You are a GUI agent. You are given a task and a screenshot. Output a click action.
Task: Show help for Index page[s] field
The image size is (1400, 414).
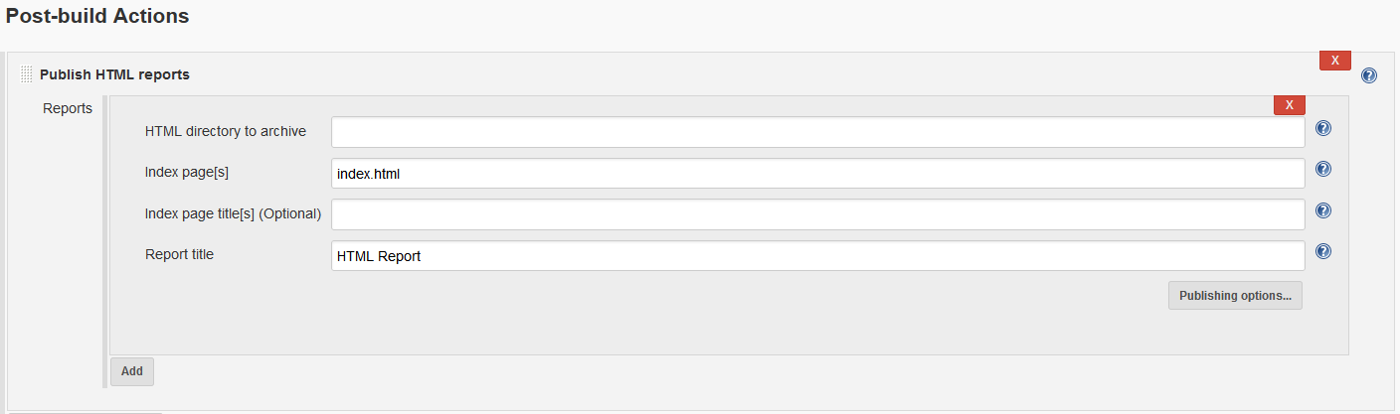(1323, 170)
